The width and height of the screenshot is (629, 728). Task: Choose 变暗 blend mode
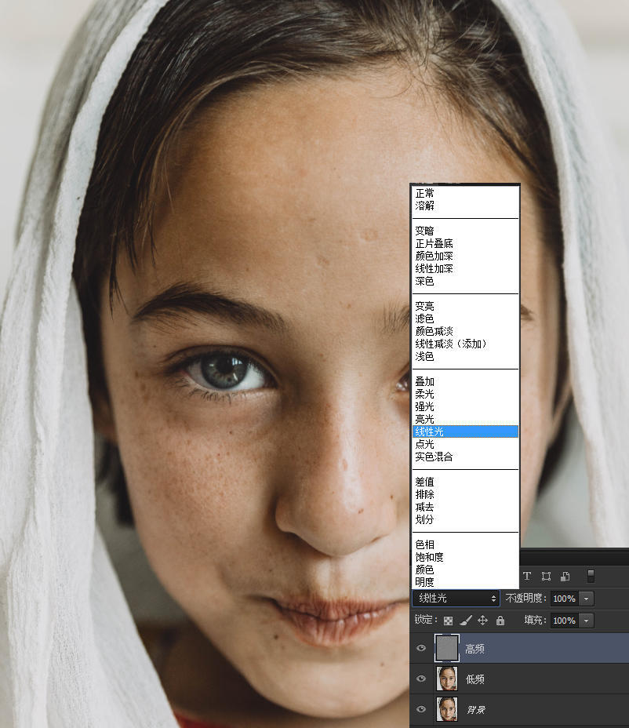[465, 231]
